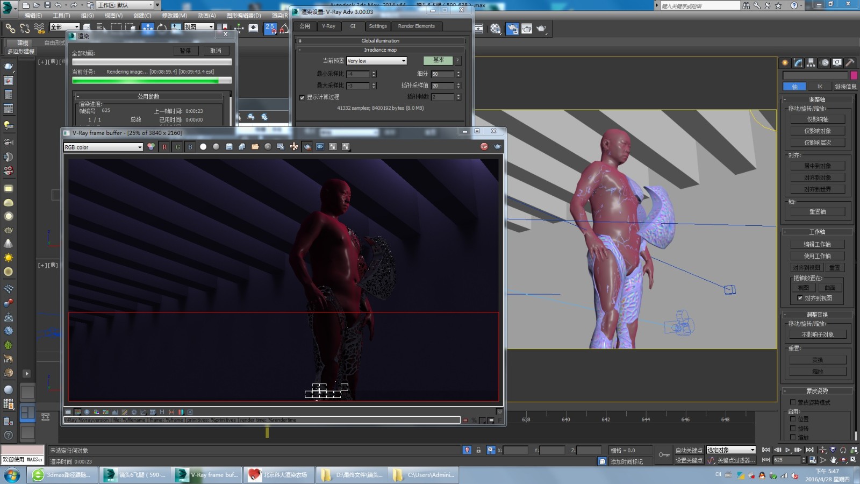This screenshot has width=860, height=484.
Task: Switch to V-Ray tab in render setup
Action: 328,26
